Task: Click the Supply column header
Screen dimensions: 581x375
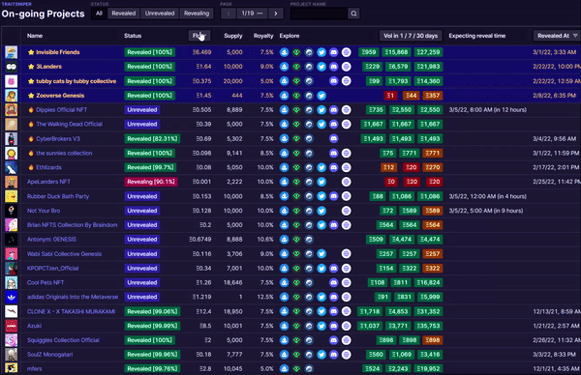Action: pos(233,36)
